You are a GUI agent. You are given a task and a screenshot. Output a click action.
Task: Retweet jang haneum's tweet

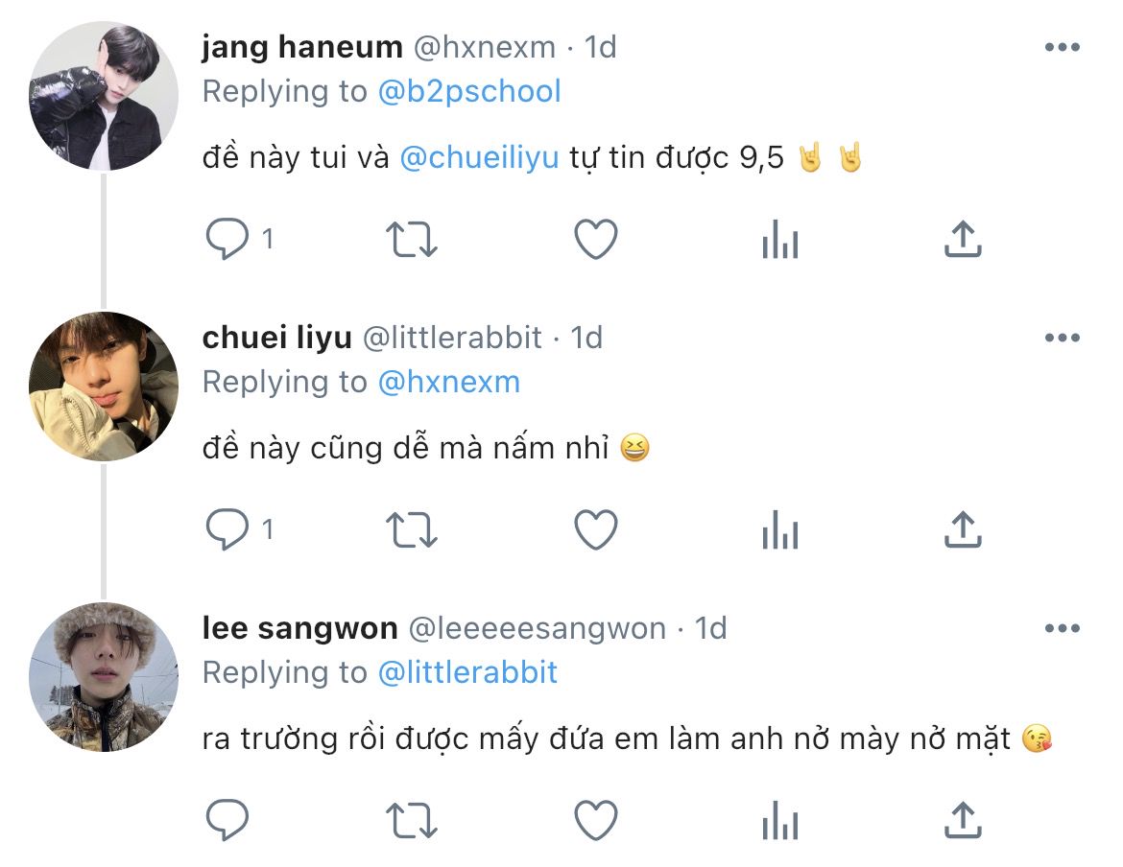(x=411, y=240)
